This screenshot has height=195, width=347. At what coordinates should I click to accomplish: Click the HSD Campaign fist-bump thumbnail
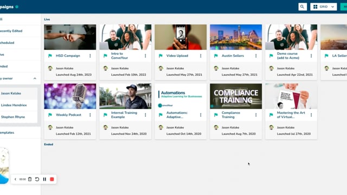coord(70,37)
